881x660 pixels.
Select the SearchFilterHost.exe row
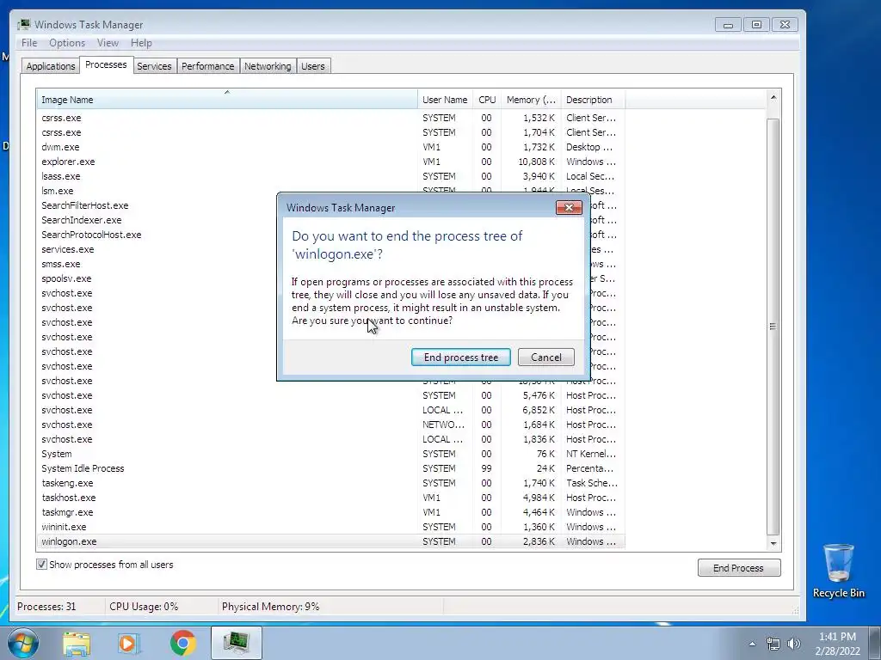point(157,205)
